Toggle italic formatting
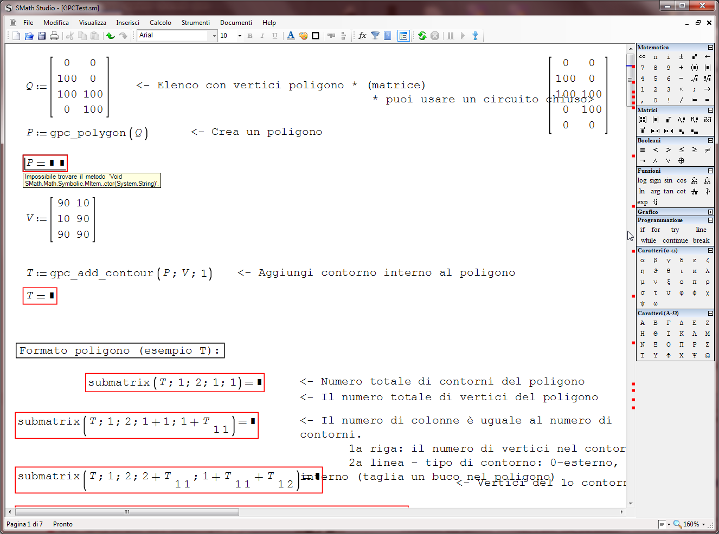Viewport: 719px width, 534px height. (261, 36)
